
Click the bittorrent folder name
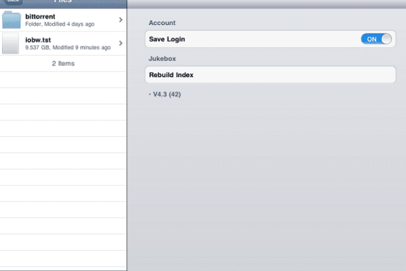click(x=40, y=17)
